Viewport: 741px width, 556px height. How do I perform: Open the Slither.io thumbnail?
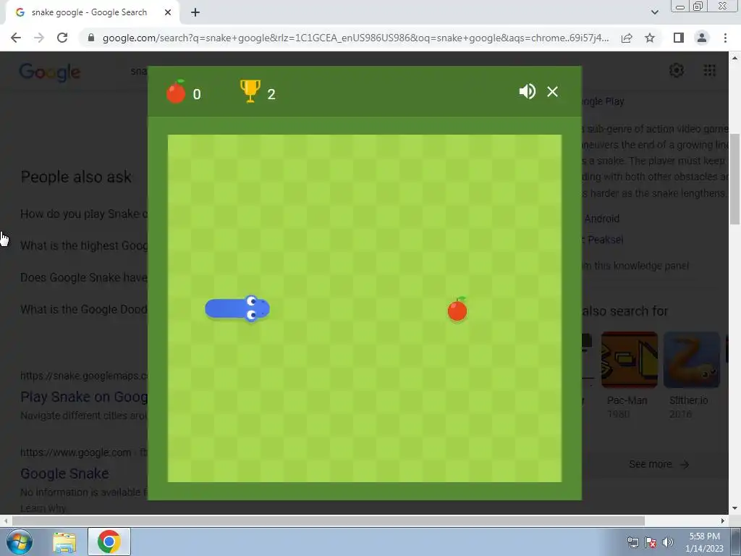tap(691, 360)
